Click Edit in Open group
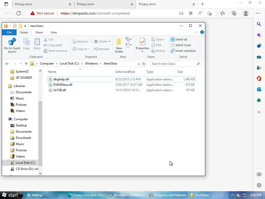The width and height of the screenshot is (265, 199). (156, 45)
